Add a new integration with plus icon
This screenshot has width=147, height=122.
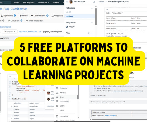(92, 23)
